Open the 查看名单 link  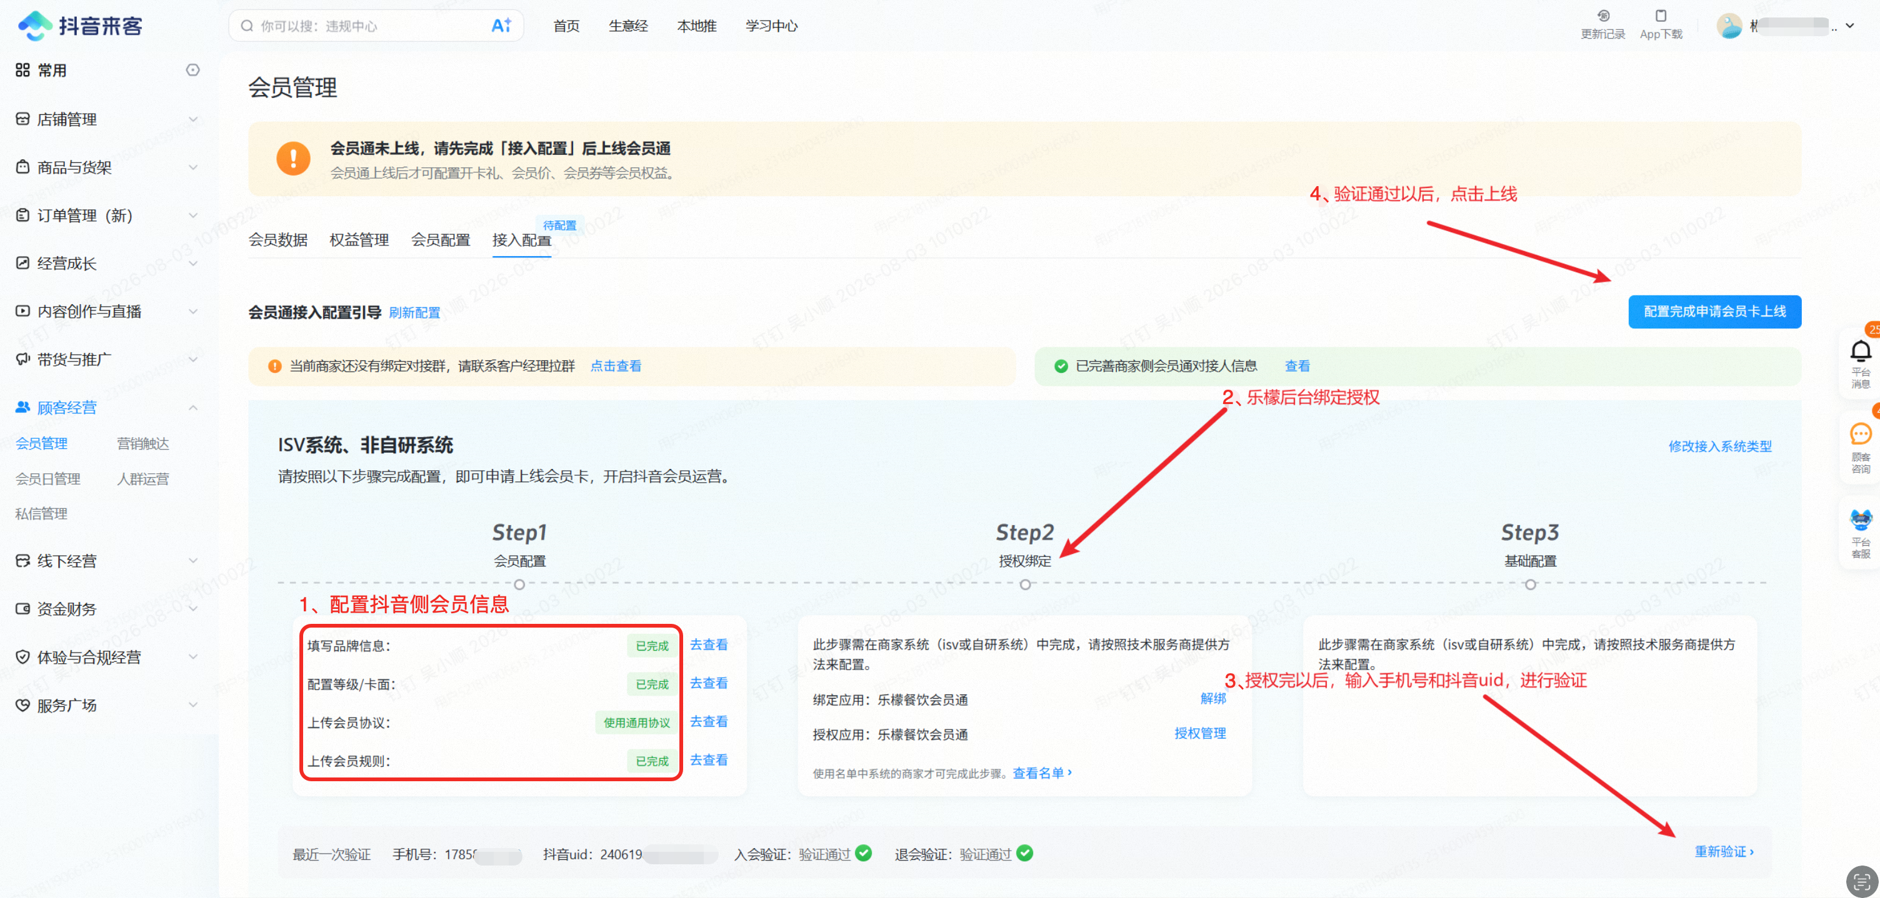(x=1041, y=773)
